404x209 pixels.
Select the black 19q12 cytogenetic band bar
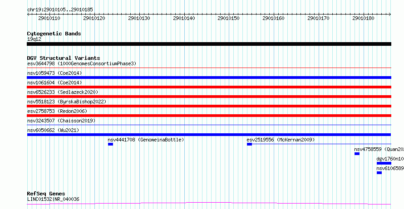209,44
